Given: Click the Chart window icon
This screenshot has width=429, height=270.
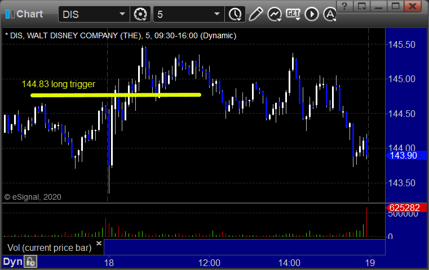Looking at the screenshot, I should click(x=10, y=14).
